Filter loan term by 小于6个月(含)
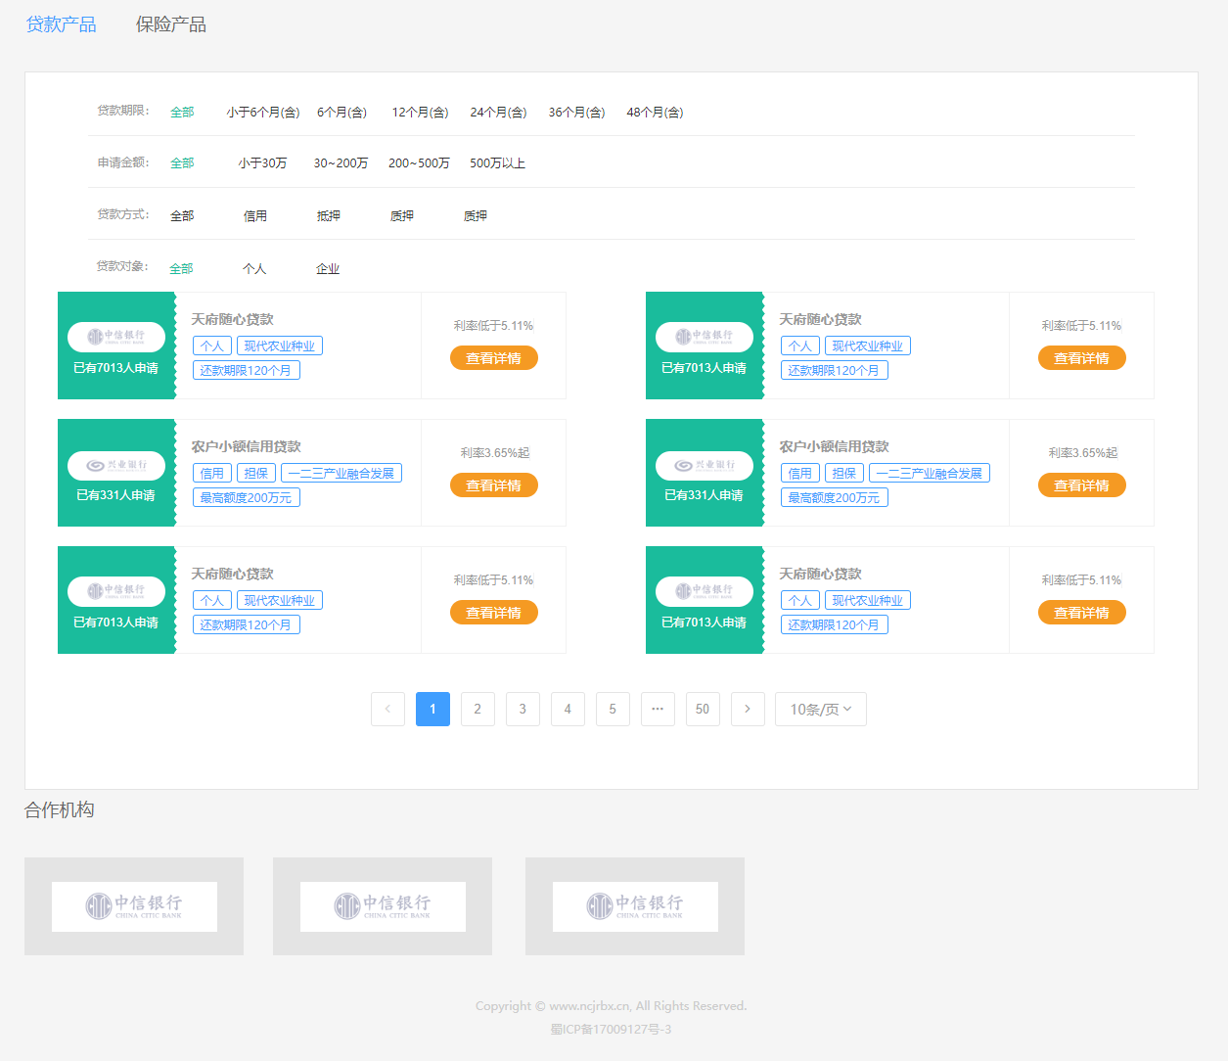 (263, 113)
